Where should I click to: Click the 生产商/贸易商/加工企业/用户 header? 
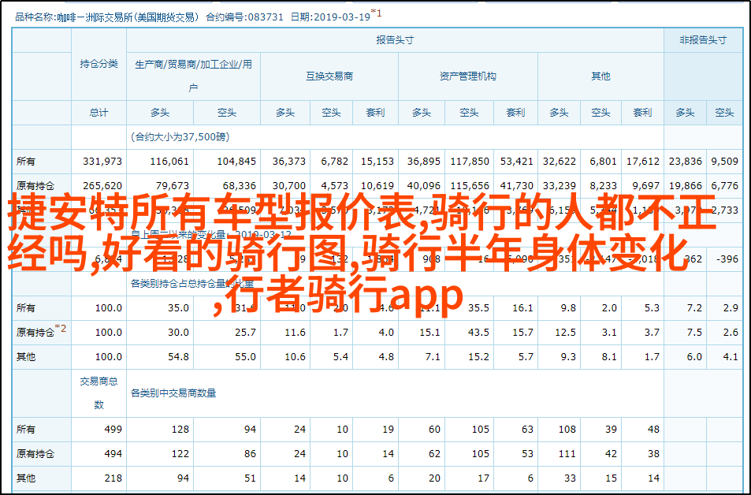pyautogui.click(x=193, y=76)
